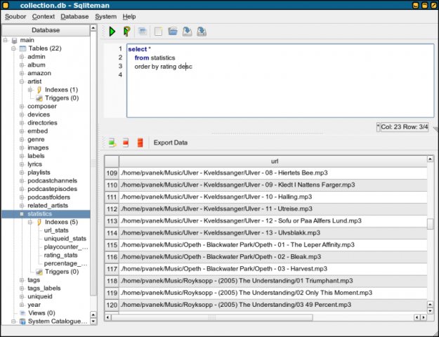
Task: Click the first green result toolbar icon
Action: click(112, 143)
